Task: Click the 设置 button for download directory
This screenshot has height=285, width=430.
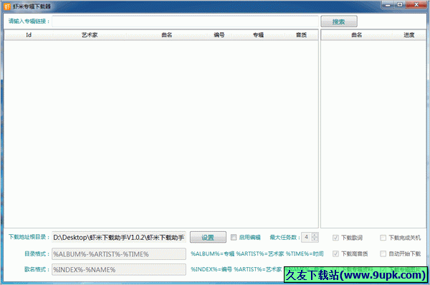Action: (x=208, y=237)
